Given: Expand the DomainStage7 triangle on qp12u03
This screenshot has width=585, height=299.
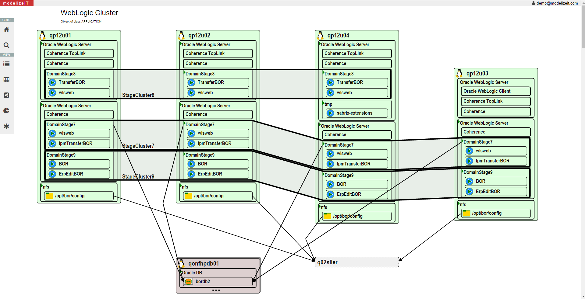Looking at the screenshot, I should click(463, 141).
